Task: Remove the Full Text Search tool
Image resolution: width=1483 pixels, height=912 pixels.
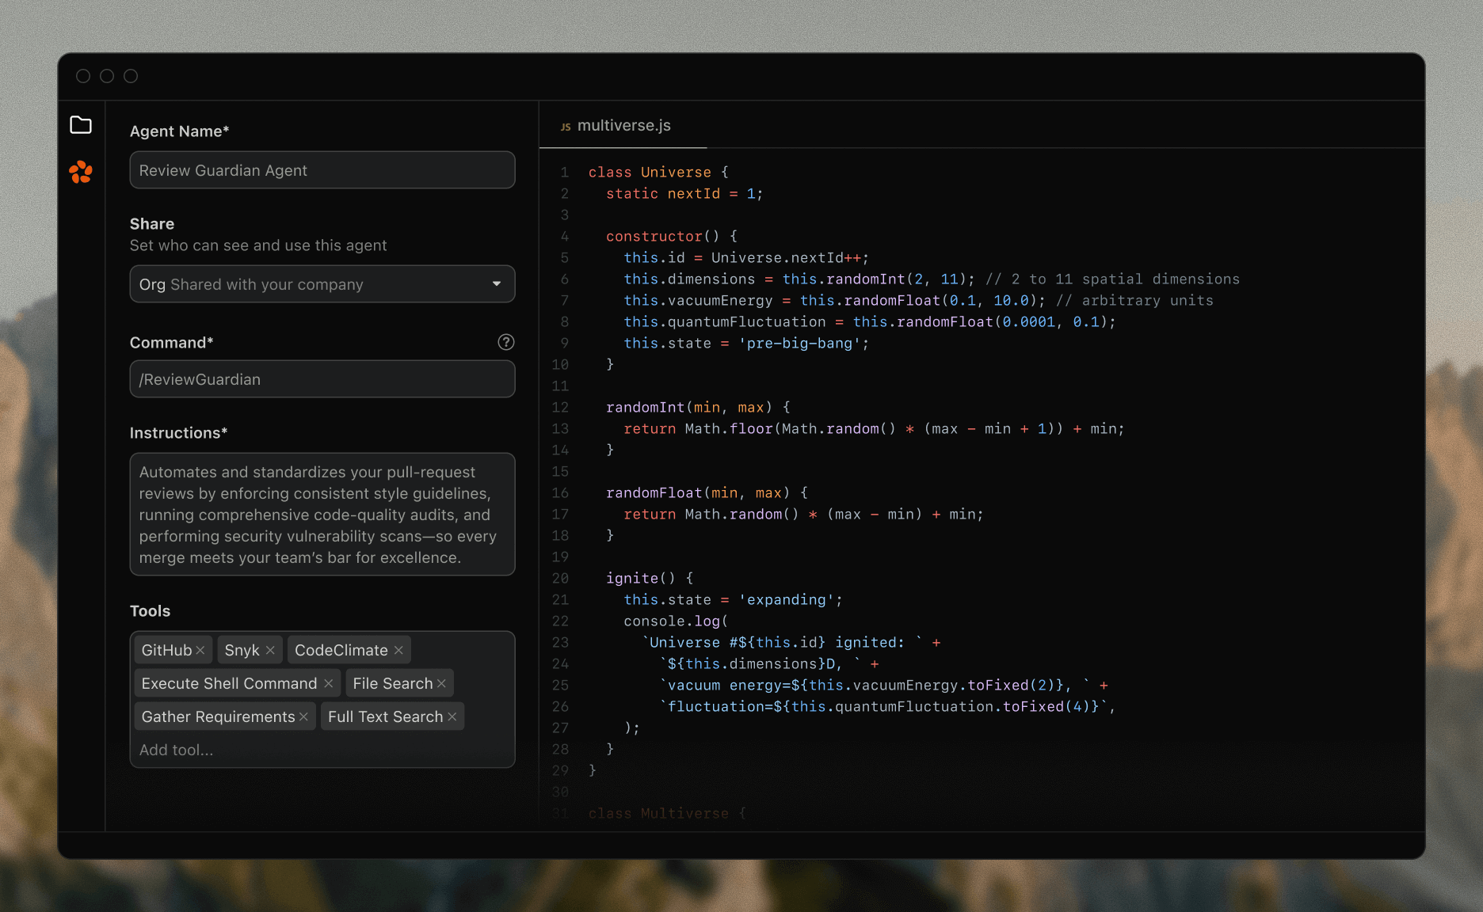Action: tap(452, 716)
